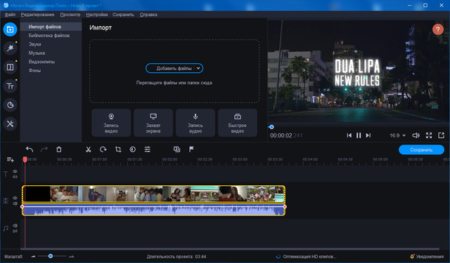450x263 pixels.
Task: Open the More tools wrench icon
Action: 10,123
